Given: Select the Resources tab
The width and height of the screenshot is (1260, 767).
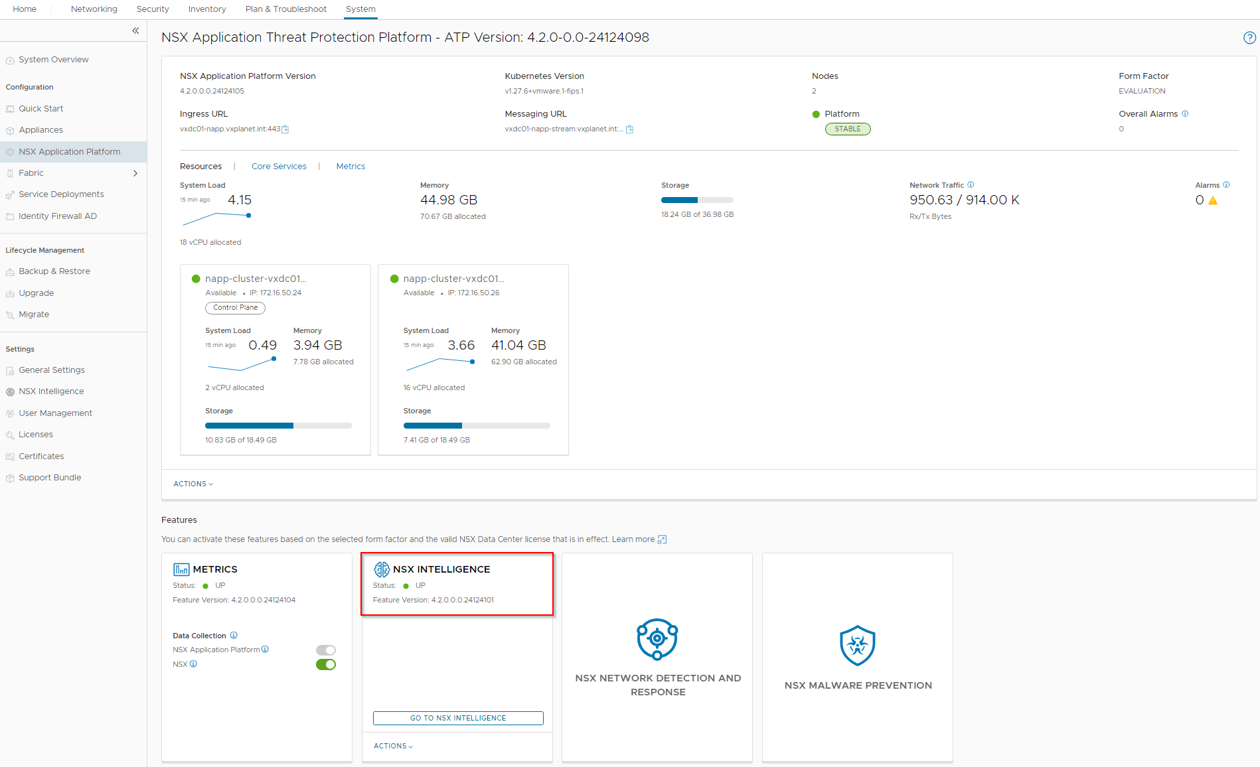Looking at the screenshot, I should tap(200, 167).
